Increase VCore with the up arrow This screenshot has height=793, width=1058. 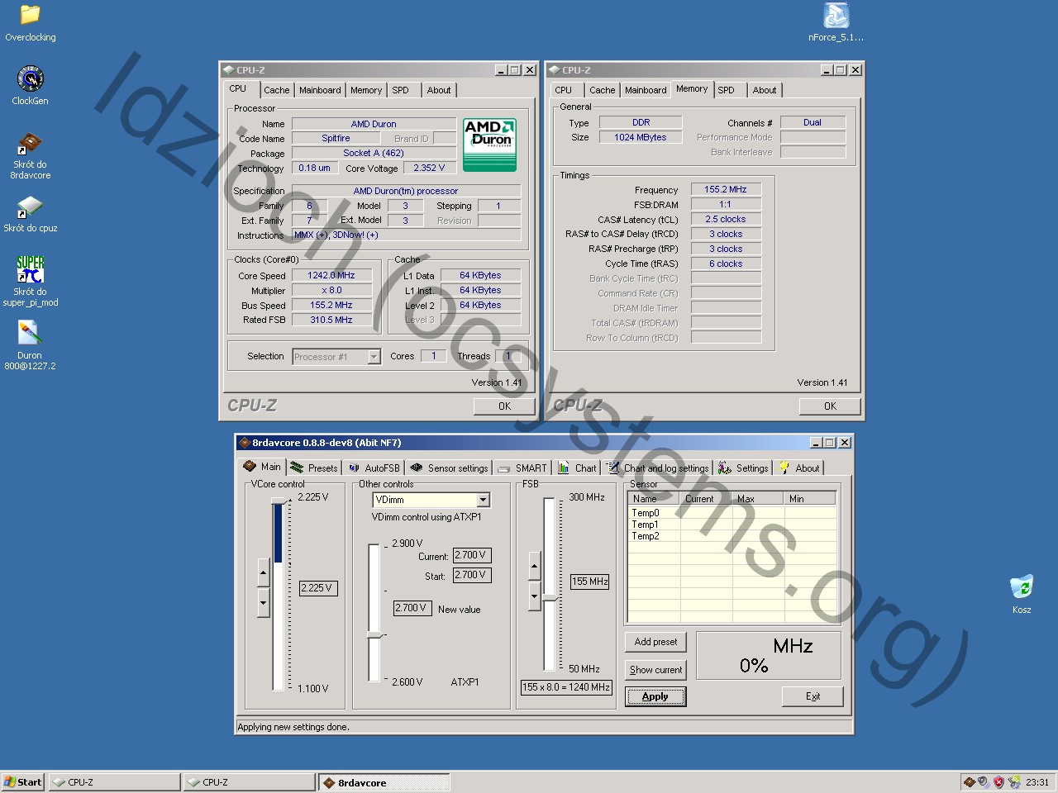click(x=264, y=572)
